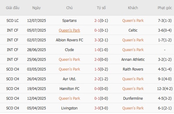
Task: Open the Ayr Utd. team entry
Action: (x=69, y=79)
